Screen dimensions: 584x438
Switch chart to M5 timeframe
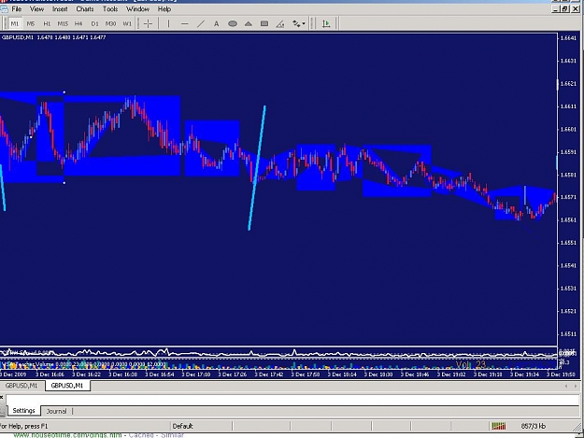31,24
